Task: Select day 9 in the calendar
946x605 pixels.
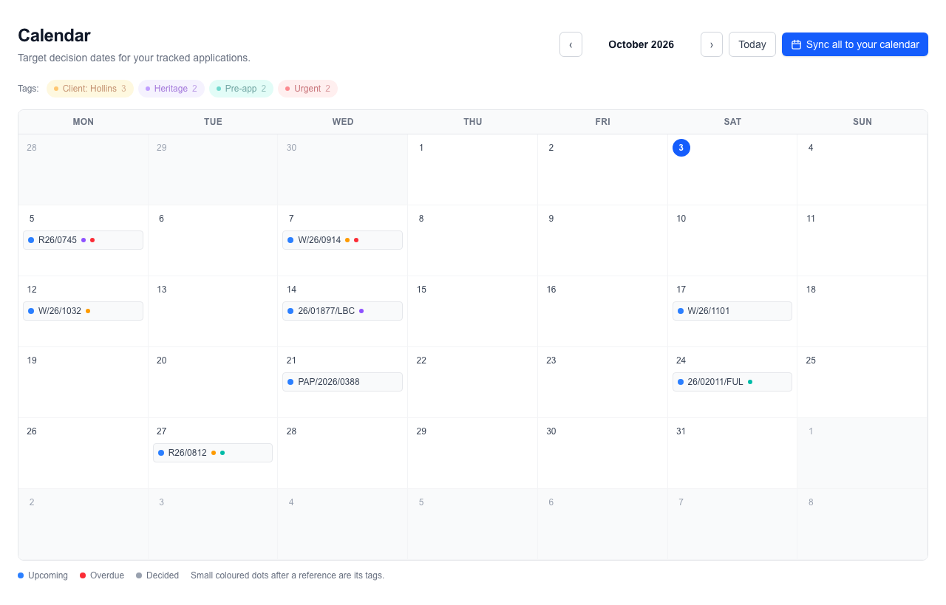Action: (551, 219)
